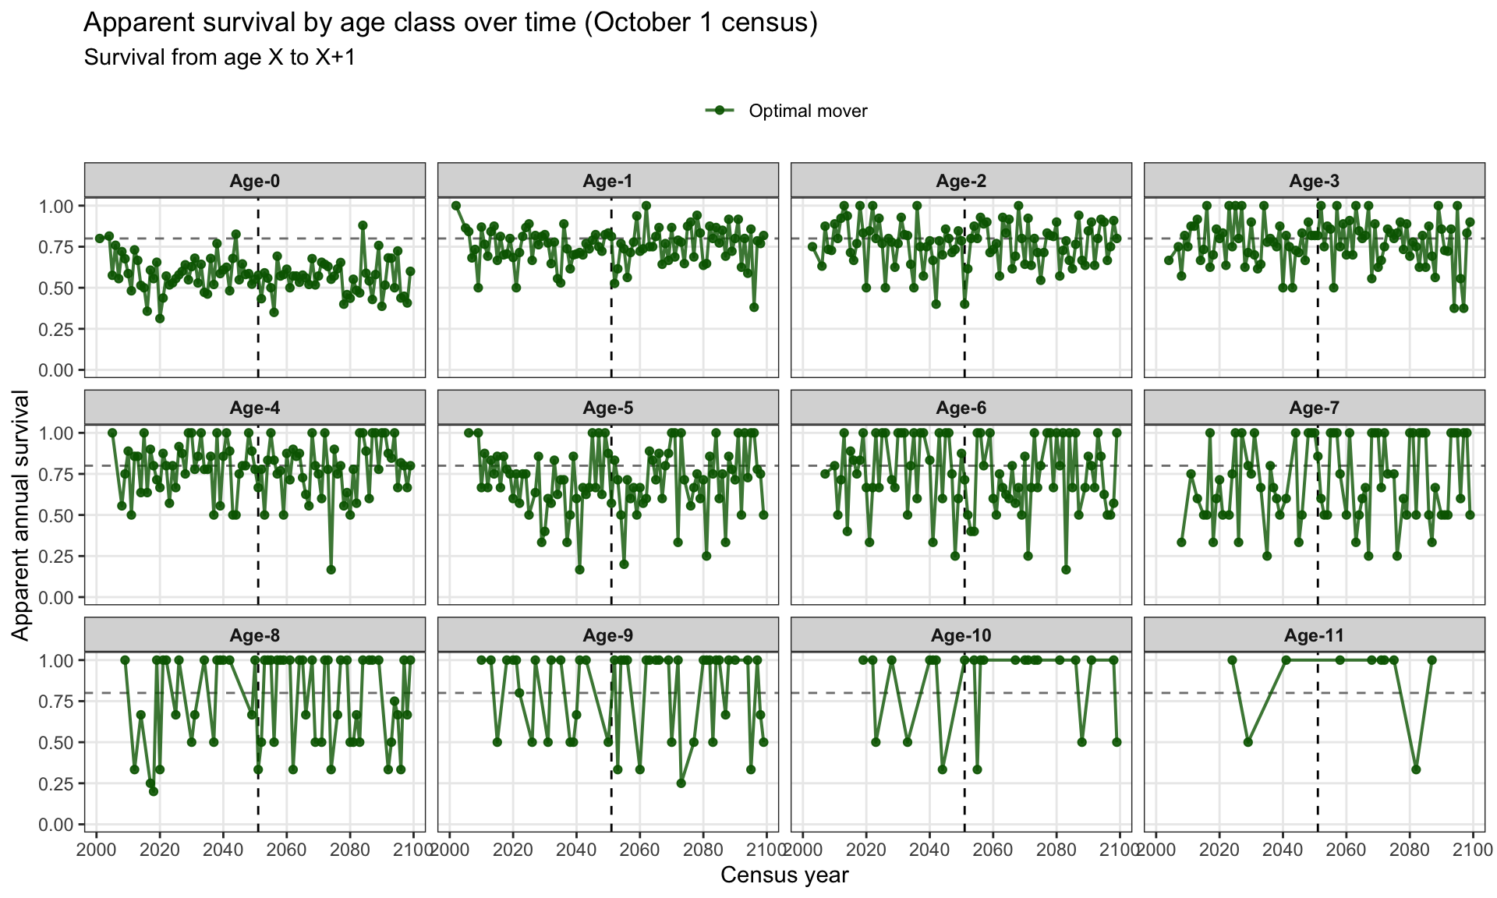The height and width of the screenshot is (898, 1497).
Task: Click the Age-11 point near year 2029
Action: point(1248,742)
